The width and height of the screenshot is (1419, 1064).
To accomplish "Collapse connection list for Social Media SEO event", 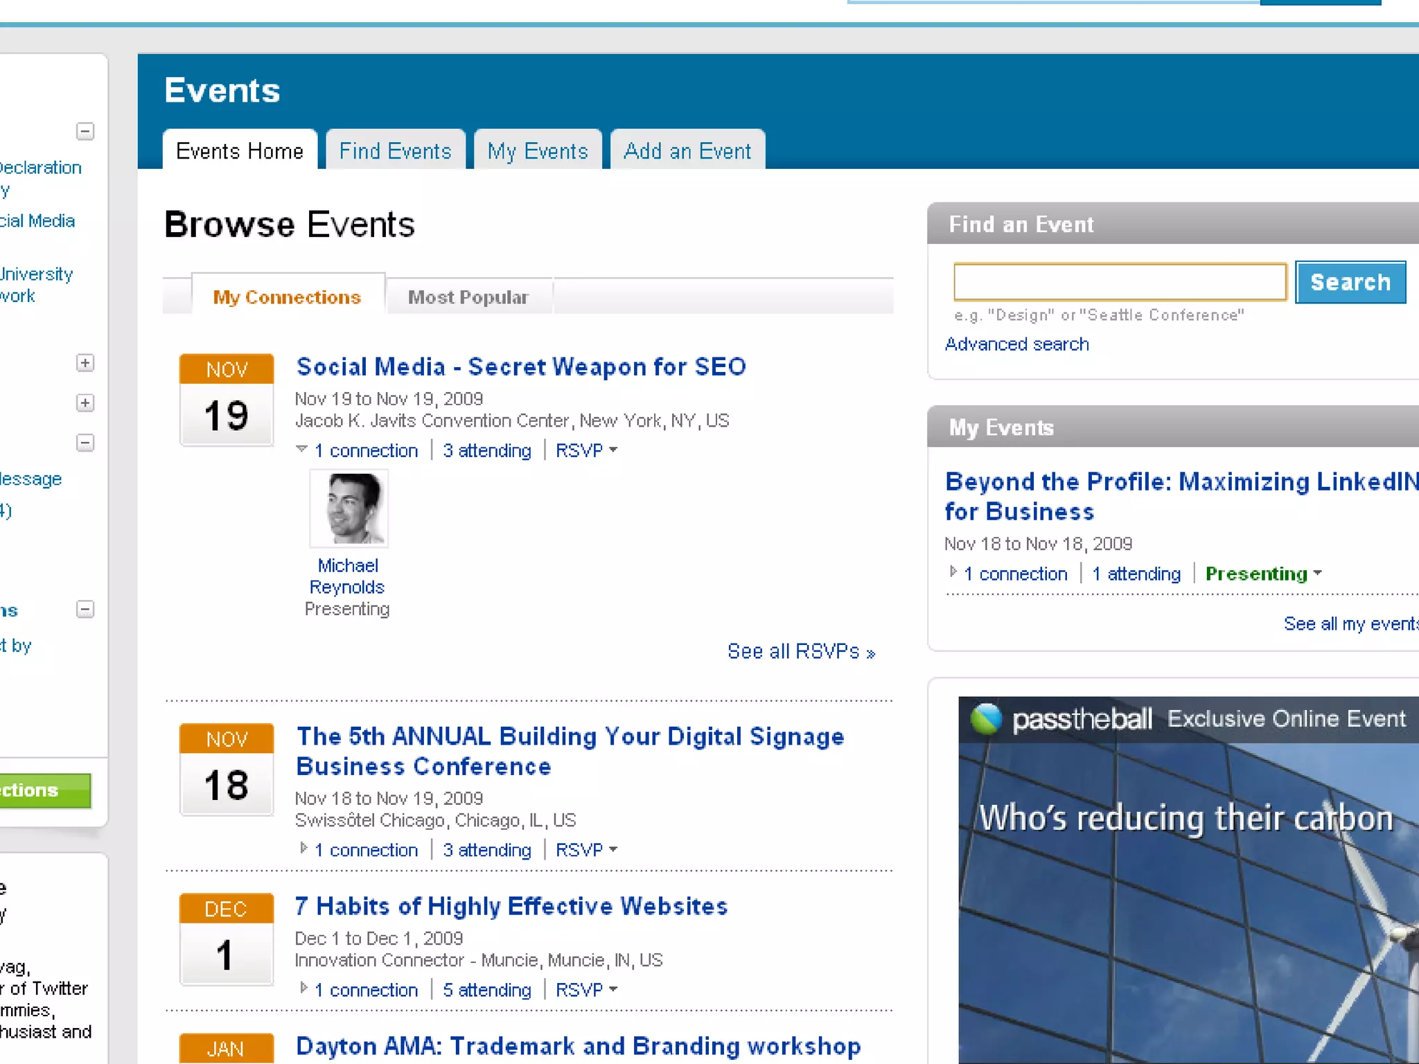I will click(302, 450).
